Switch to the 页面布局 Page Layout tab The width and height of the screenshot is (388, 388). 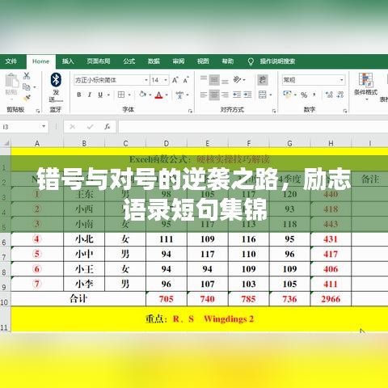pos(99,61)
